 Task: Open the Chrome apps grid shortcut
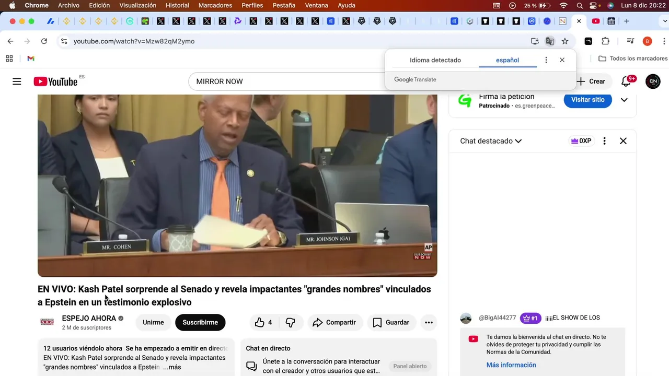pyautogui.click(x=9, y=58)
